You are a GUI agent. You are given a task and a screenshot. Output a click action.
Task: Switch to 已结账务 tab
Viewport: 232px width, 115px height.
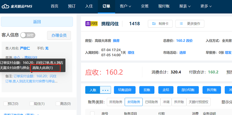click(x=152, y=102)
